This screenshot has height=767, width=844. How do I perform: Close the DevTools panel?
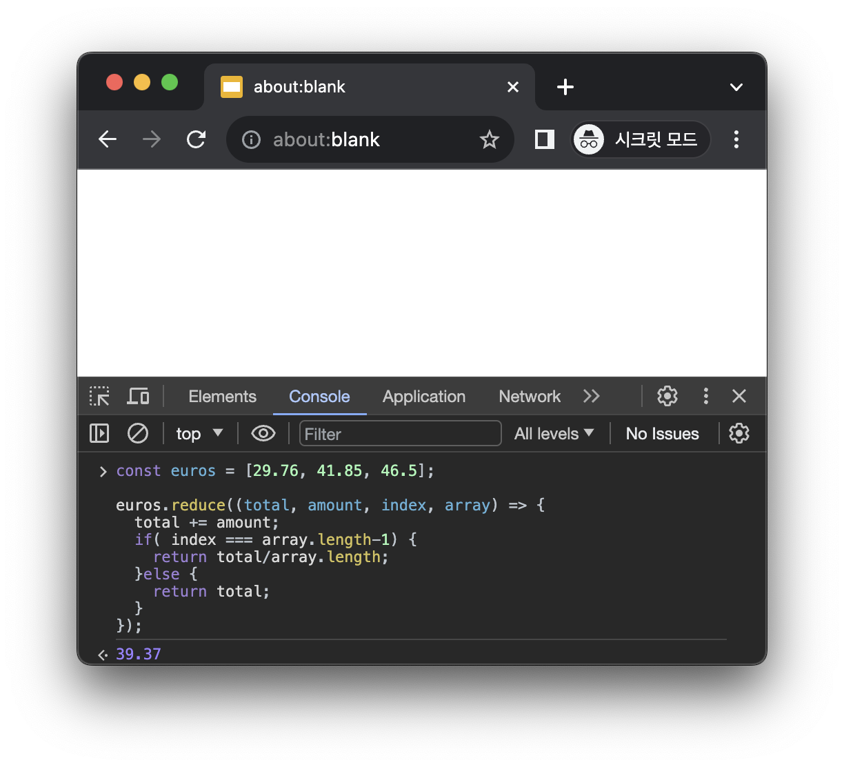(x=739, y=396)
